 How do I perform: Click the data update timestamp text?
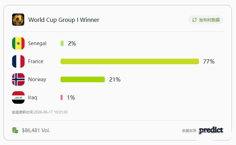[x=40, y=112]
